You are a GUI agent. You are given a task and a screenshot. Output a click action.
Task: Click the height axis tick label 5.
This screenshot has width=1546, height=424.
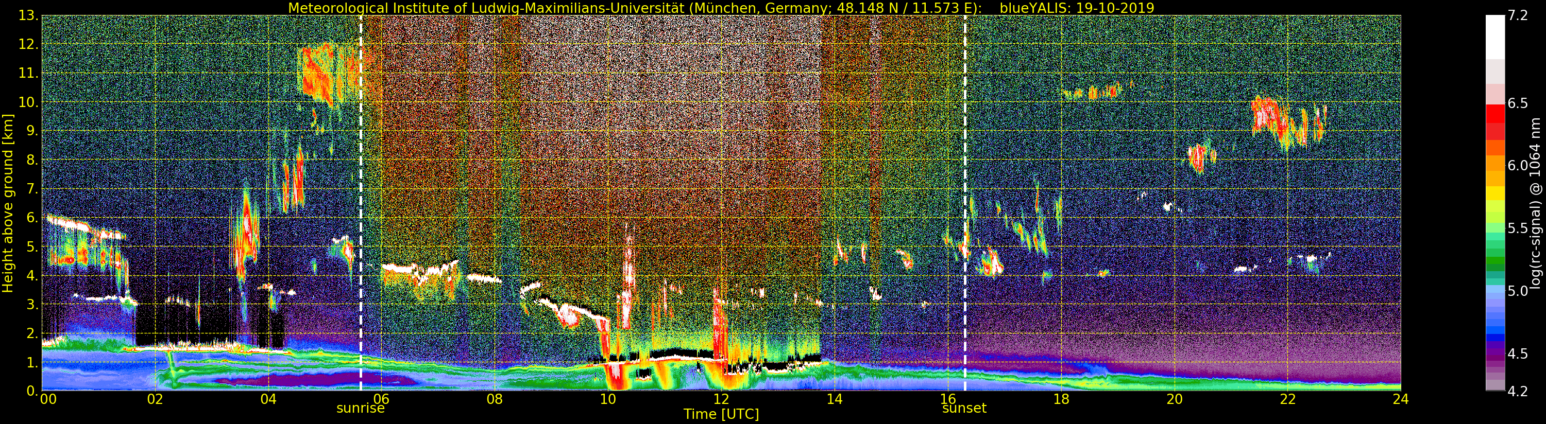[33, 246]
